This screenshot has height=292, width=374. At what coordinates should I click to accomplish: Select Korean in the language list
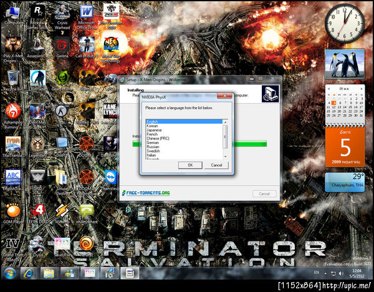point(184,126)
